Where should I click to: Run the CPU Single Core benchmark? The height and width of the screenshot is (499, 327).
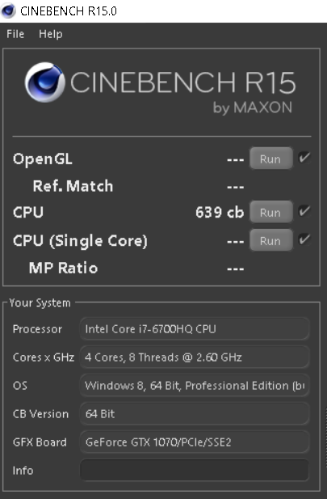click(270, 240)
